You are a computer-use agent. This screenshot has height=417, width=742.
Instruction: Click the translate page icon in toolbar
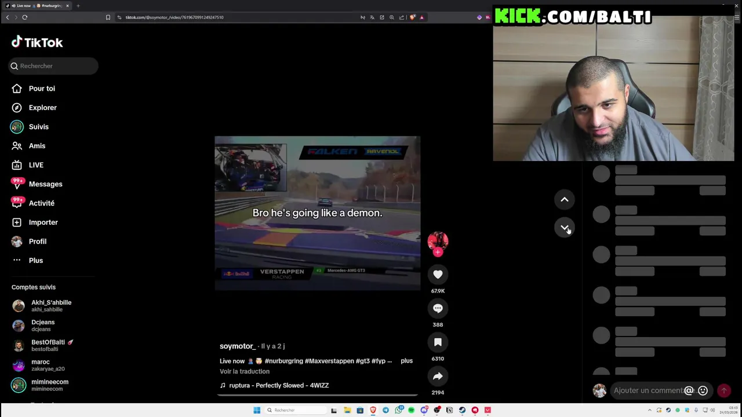click(x=372, y=17)
